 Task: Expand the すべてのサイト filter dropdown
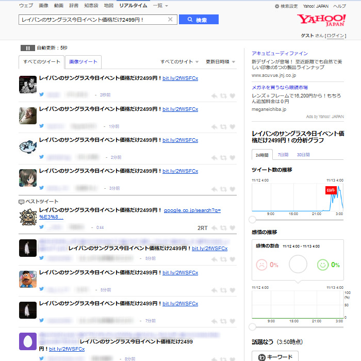click(x=179, y=62)
